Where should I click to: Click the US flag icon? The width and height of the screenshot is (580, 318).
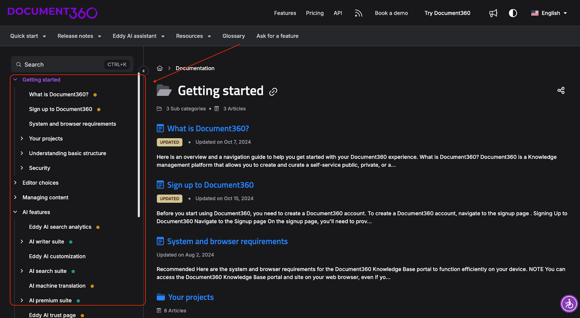[x=535, y=13]
